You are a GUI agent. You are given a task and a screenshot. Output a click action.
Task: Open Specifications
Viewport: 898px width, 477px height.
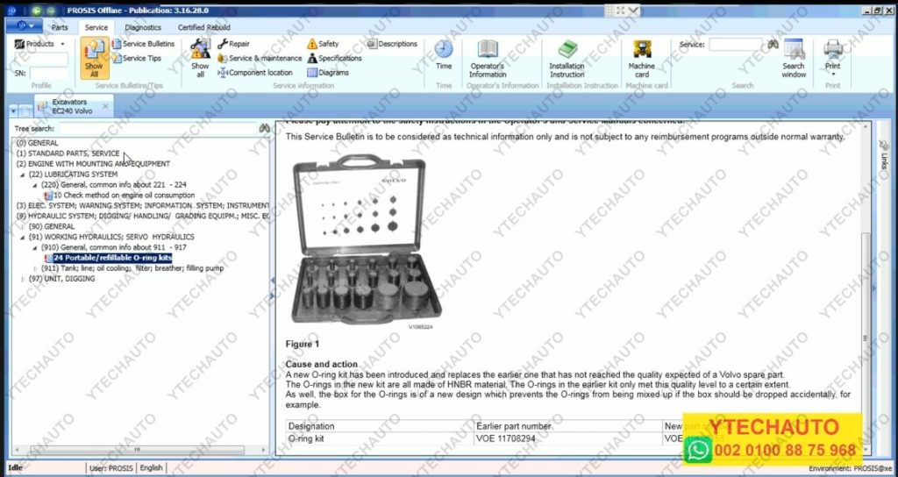334,58
